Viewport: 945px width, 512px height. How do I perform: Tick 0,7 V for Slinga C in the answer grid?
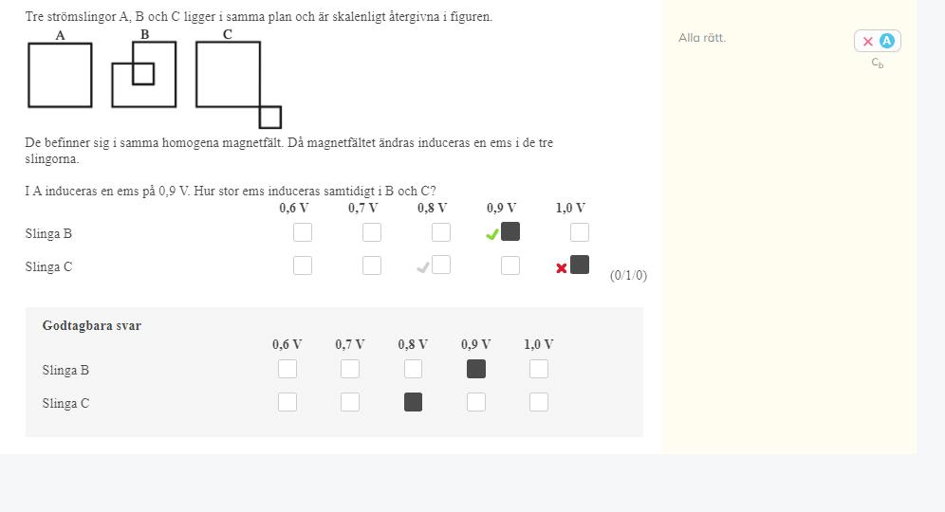point(372,265)
